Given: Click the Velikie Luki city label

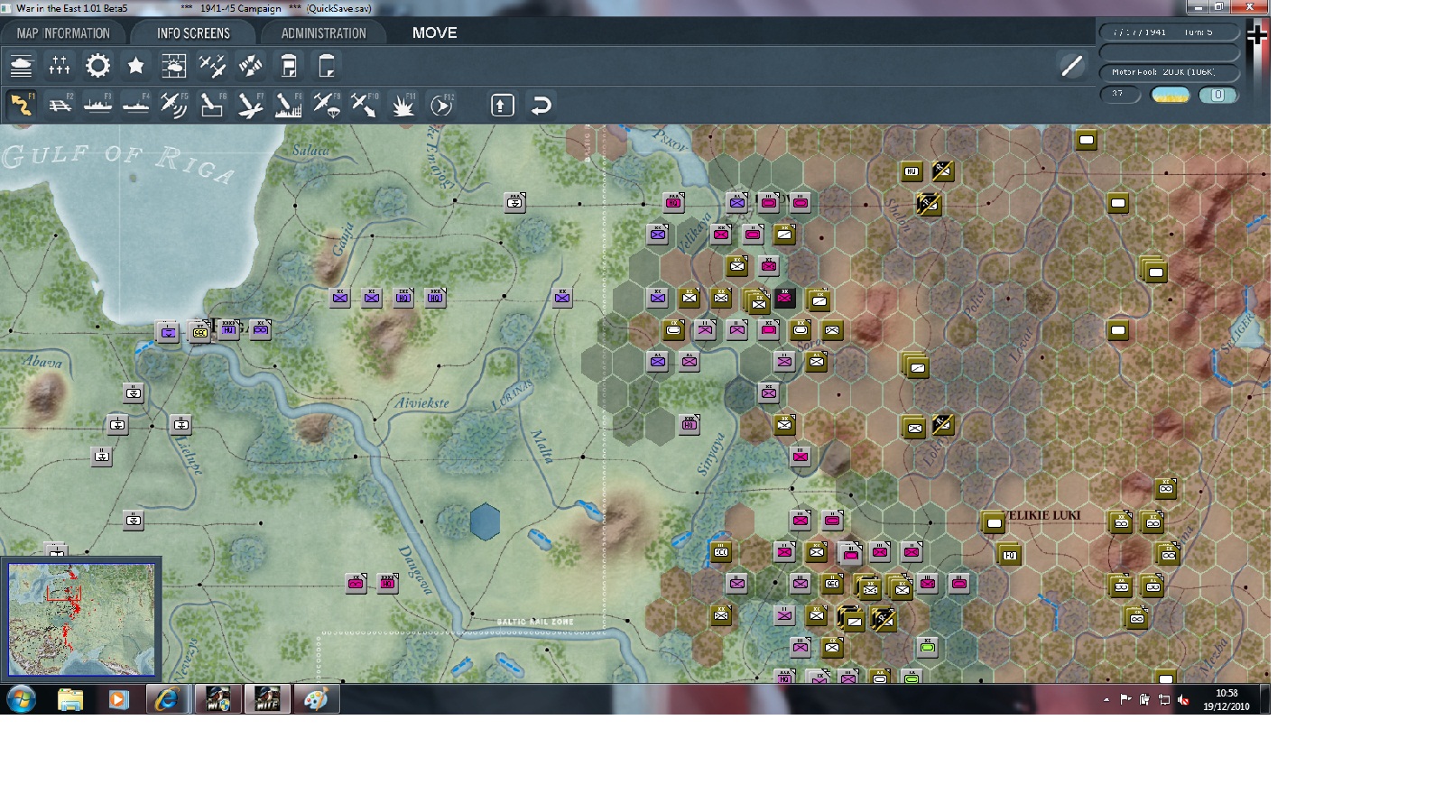Looking at the screenshot, I should [x=1043, y=515].
